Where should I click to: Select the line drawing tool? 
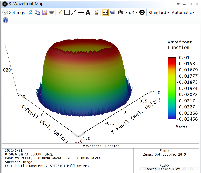(x=81, y=13)
